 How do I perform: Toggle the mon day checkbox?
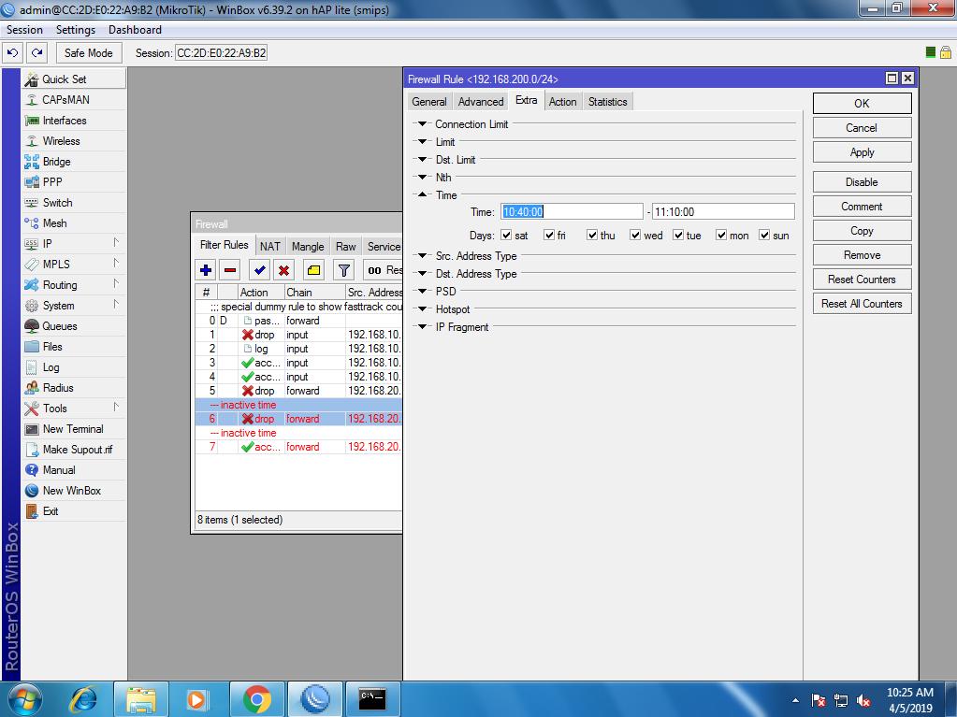(x=721, y=236)
